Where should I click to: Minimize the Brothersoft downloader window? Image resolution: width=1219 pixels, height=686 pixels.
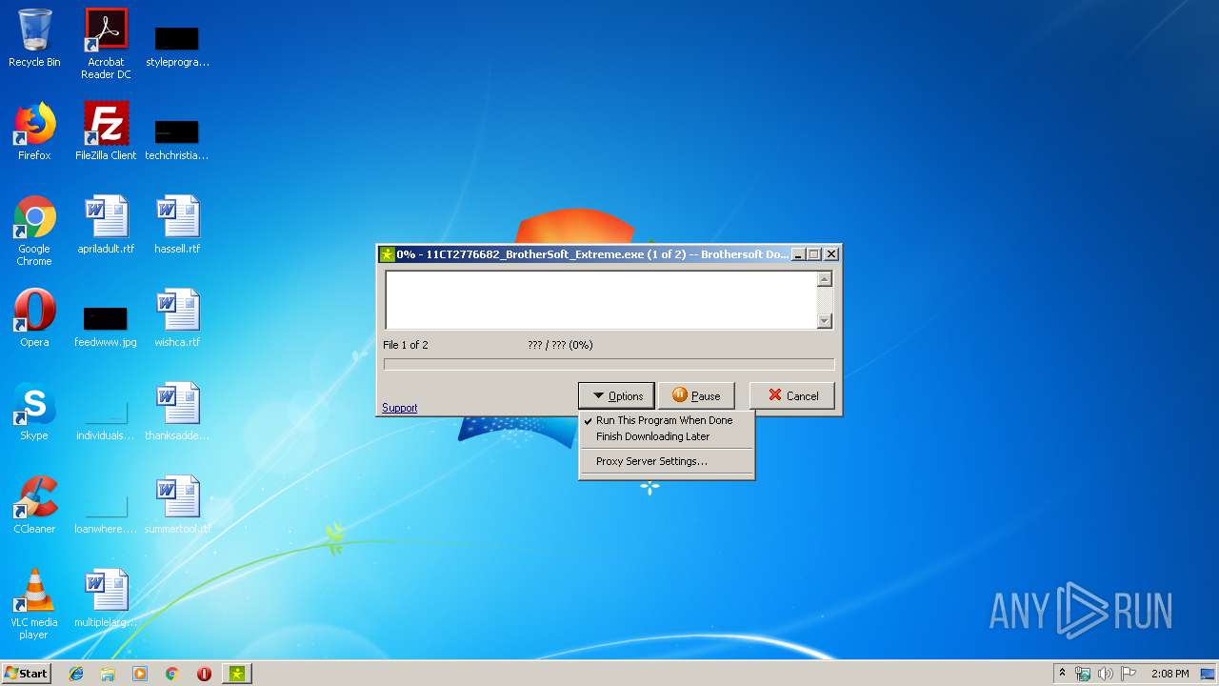(796, 254)
